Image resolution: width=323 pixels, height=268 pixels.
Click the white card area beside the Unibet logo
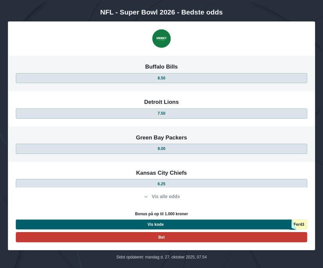(234, 39)
